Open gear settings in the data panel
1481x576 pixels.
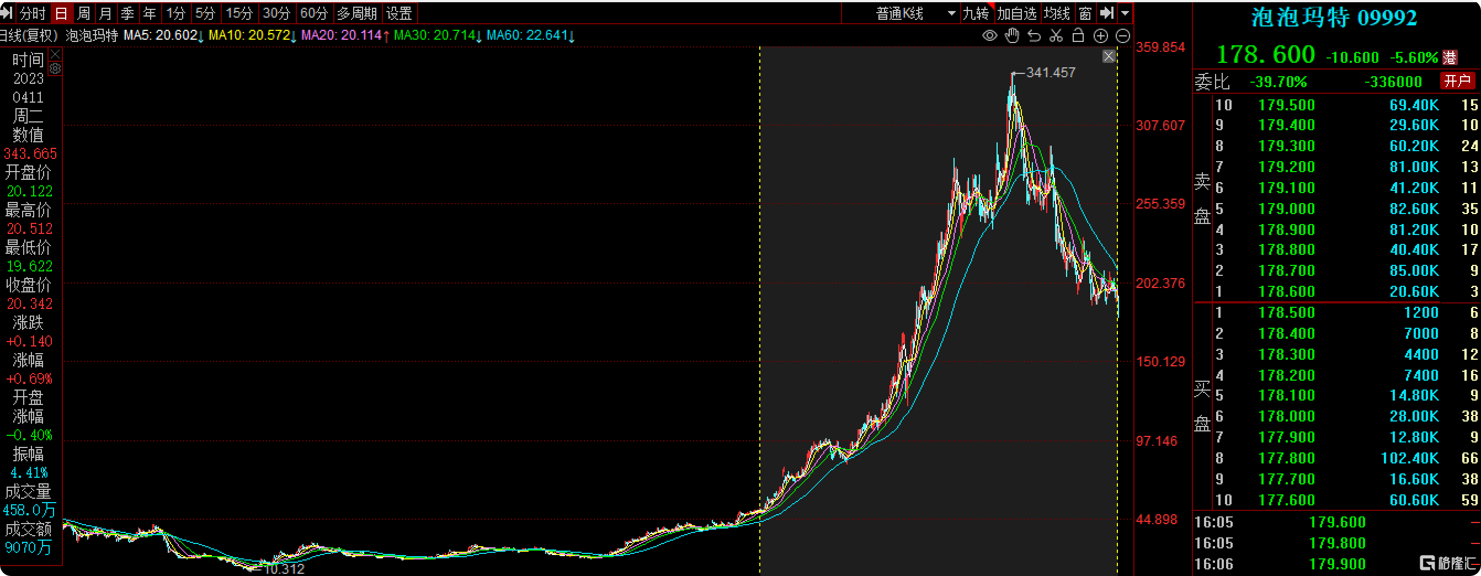[x=55, y=69]
